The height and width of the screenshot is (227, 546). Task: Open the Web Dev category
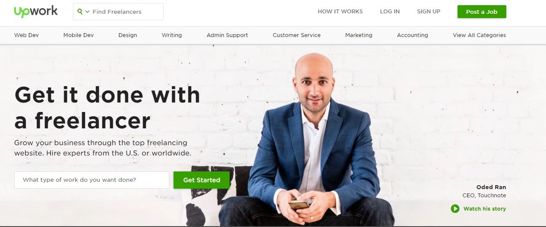click(26, 35)
